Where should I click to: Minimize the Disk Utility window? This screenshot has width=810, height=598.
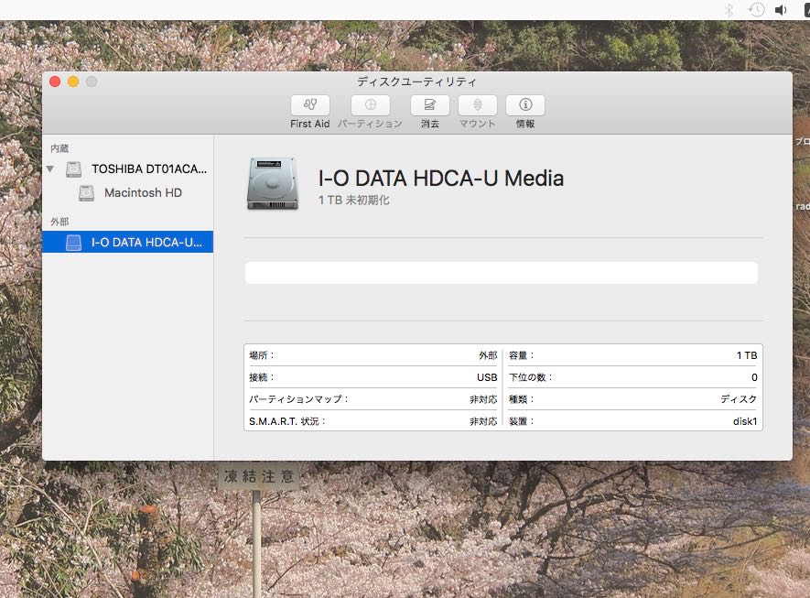pyautogui.click(x=73, y=82)
